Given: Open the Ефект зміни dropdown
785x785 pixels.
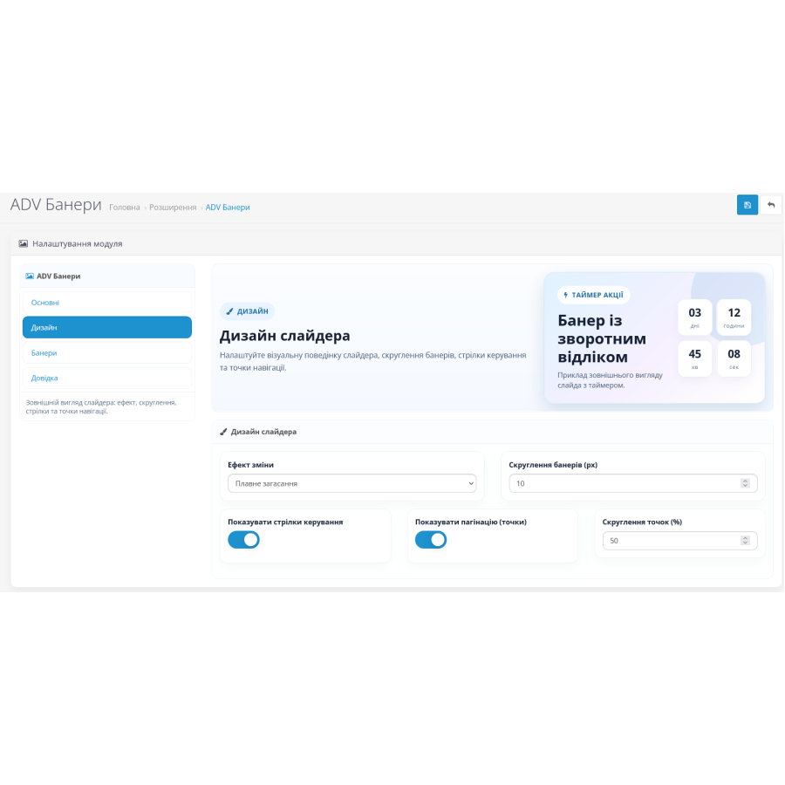Looking at the screenshot, I should (x=352, y=483).
